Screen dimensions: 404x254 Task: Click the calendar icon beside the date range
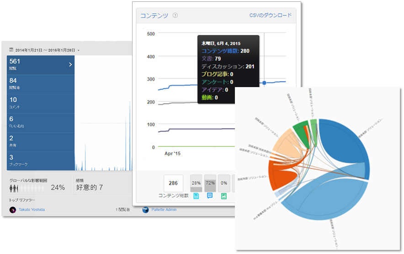click(x=11, y=50)
